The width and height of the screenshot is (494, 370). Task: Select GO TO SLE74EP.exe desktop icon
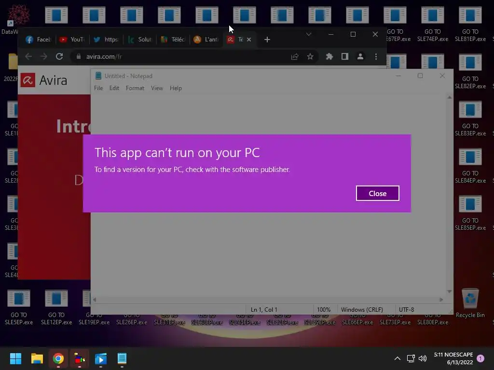(x=433, y=24)
